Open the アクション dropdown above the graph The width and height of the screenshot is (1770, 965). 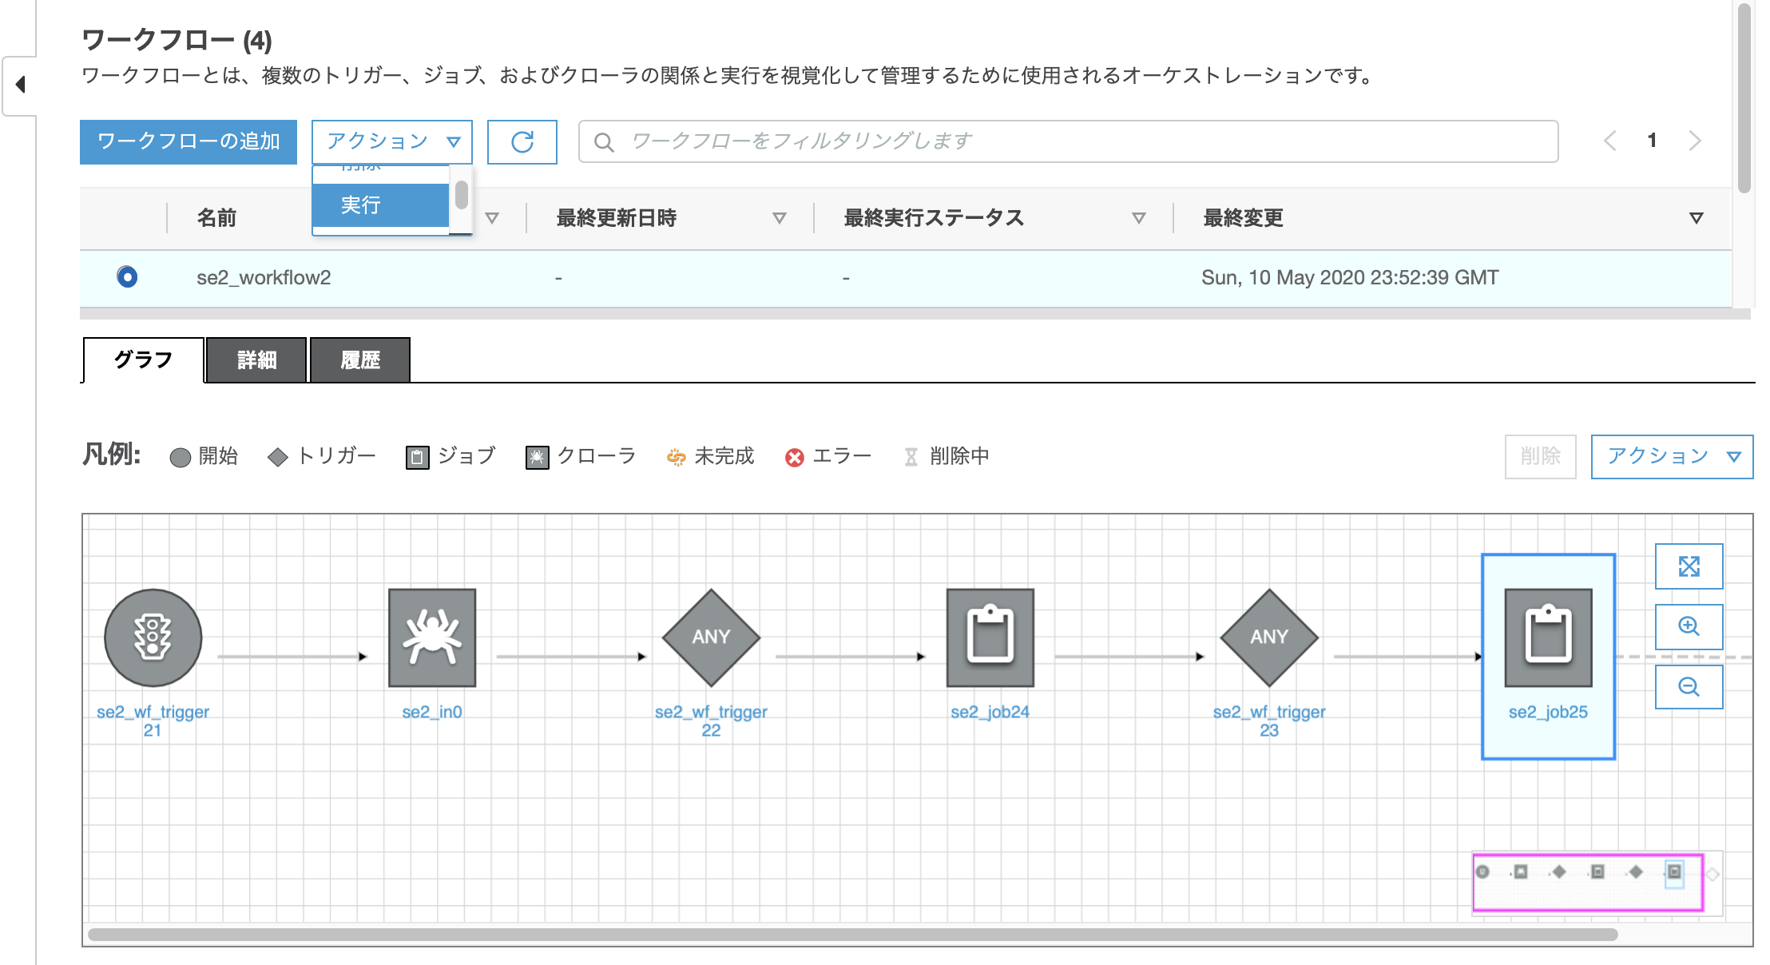point(1671,456)
